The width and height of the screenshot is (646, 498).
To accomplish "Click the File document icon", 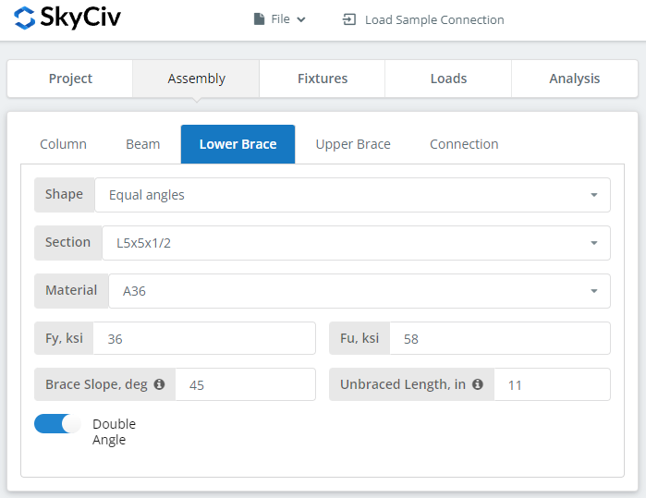I will 259,19.
